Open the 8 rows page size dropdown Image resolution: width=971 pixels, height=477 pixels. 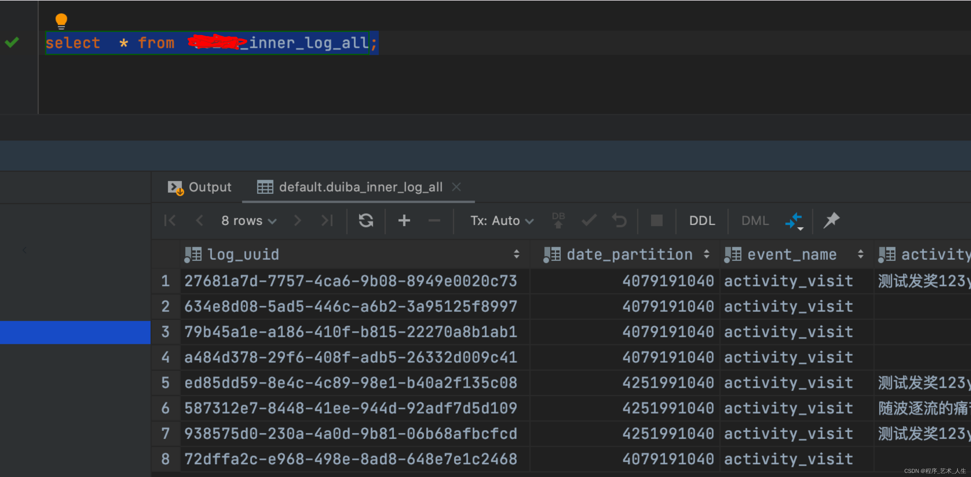(x=249, y=221)
